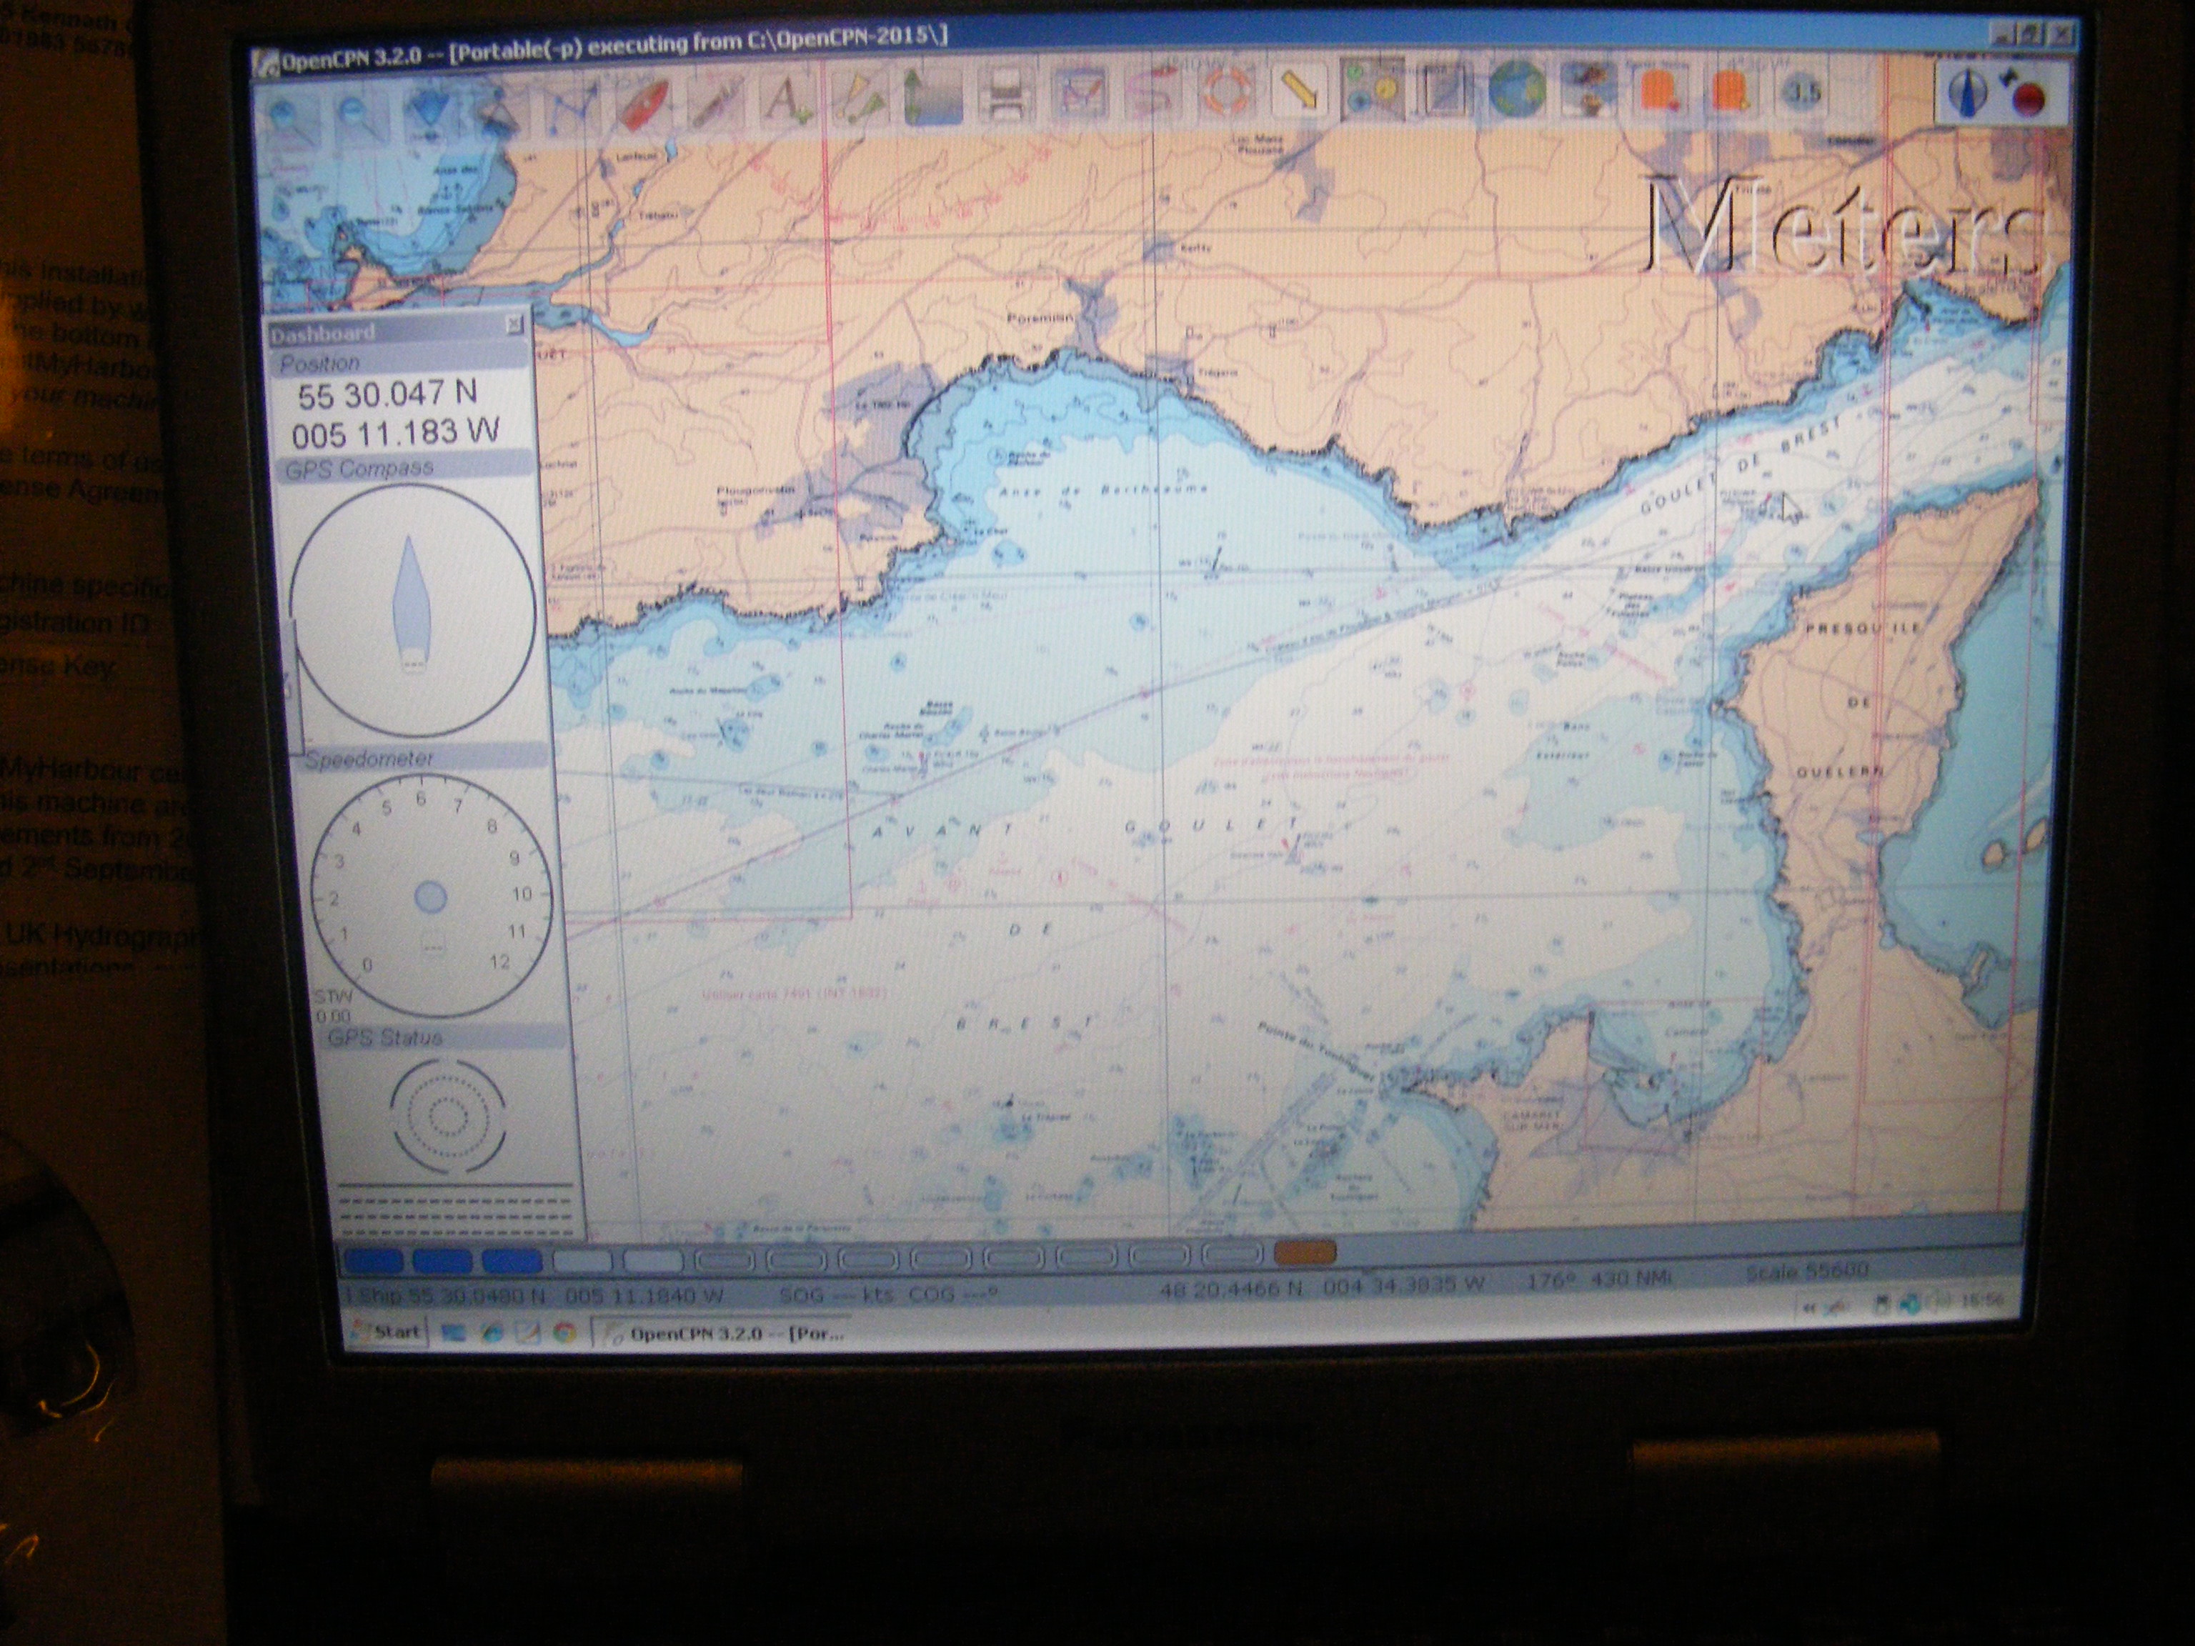Toggle Show ENC Text 'A' icon
This screenshot has width=2195, height=1646.
[x=788, y=101]
